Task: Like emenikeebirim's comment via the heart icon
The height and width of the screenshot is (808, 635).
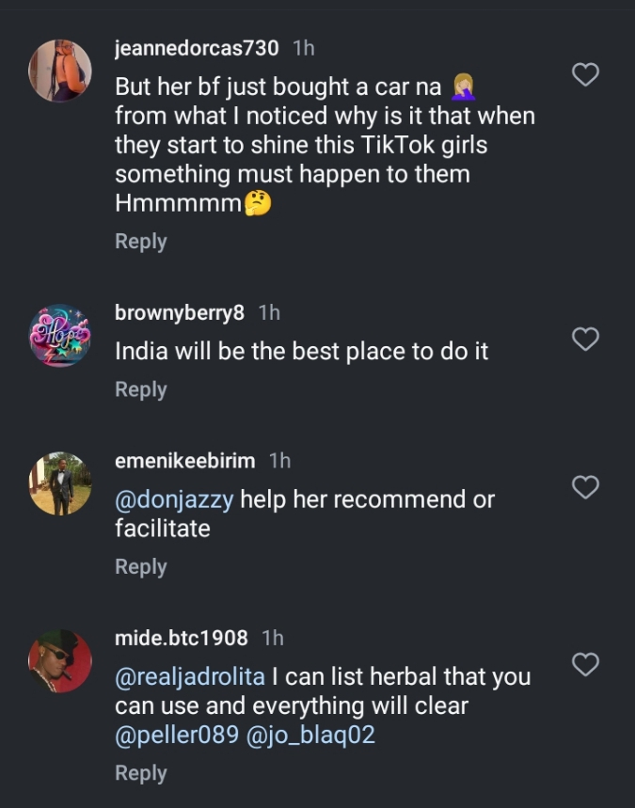Action: click(585, 487)
